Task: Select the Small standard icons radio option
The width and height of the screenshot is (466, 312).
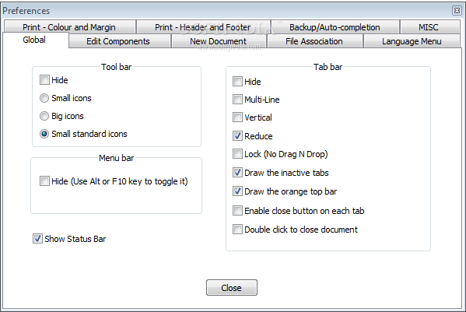Action: click(x=44, y=134)
